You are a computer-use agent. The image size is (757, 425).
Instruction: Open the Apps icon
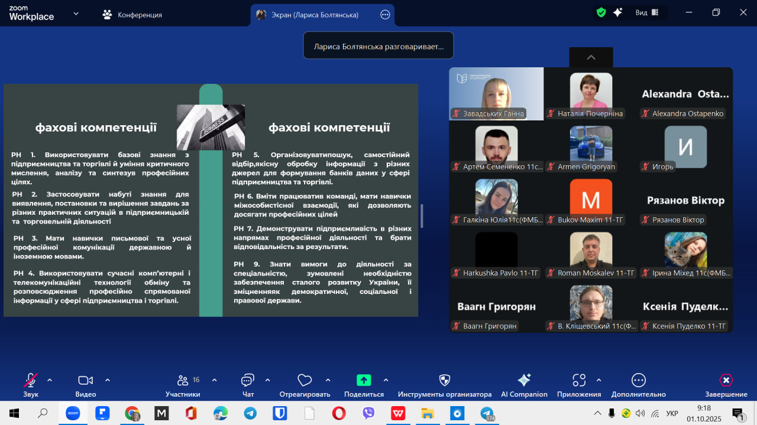(579, 380)
